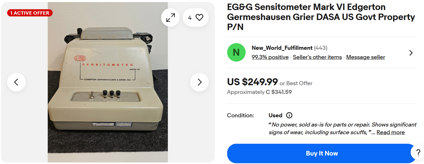Open the 99.3% positive feedback link

coord(270,57)
